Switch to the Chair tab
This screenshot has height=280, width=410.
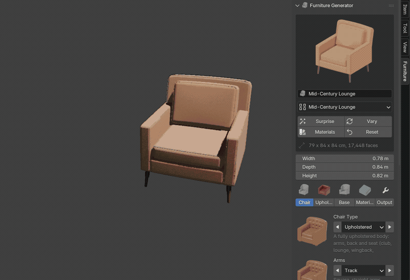coord(304,203)
